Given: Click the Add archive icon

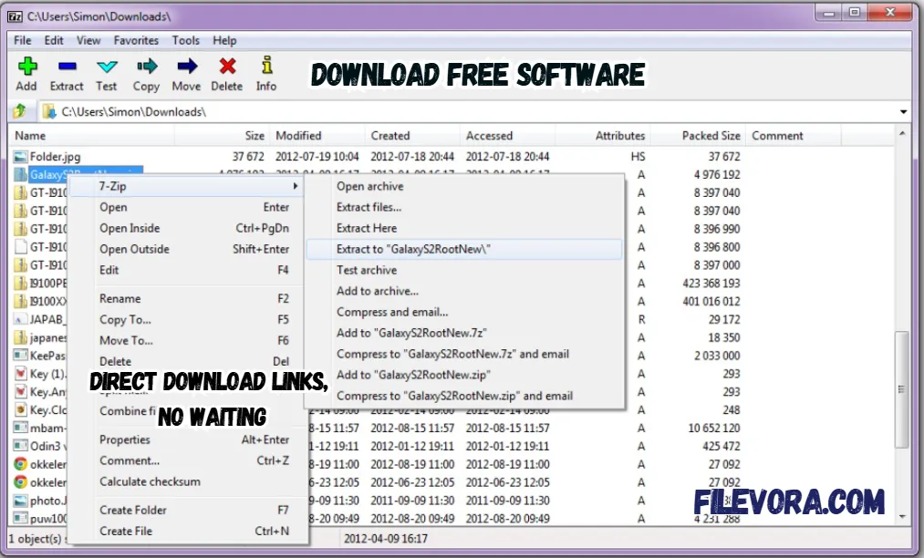Looking at the screenshot, I should (26, 73).
